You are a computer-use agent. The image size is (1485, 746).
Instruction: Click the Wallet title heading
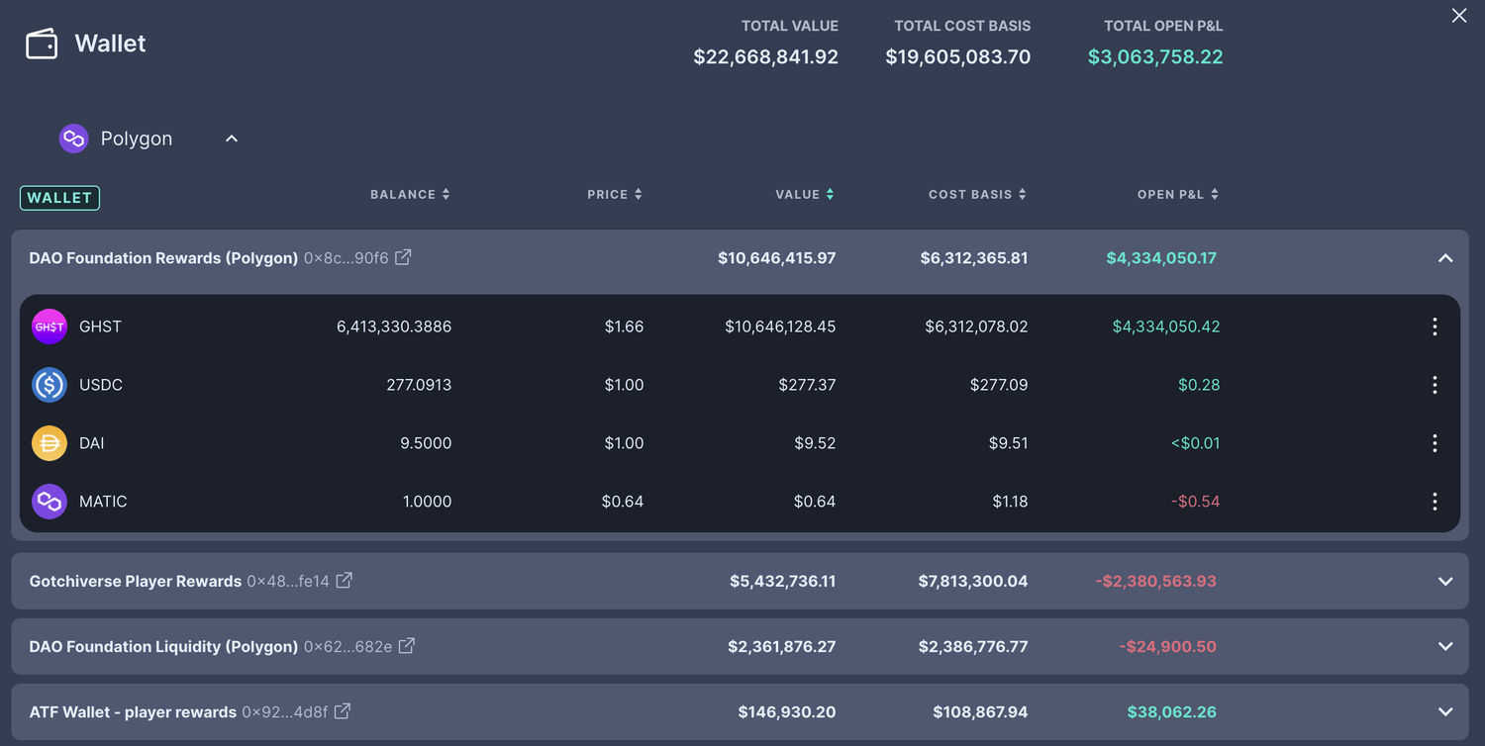[x=110, y=44]
